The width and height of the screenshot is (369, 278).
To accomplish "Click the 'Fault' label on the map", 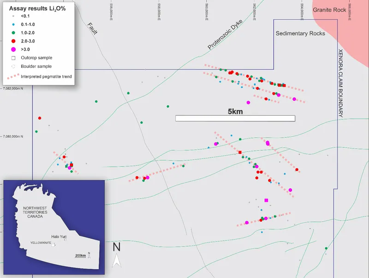I will click(92, 29).
